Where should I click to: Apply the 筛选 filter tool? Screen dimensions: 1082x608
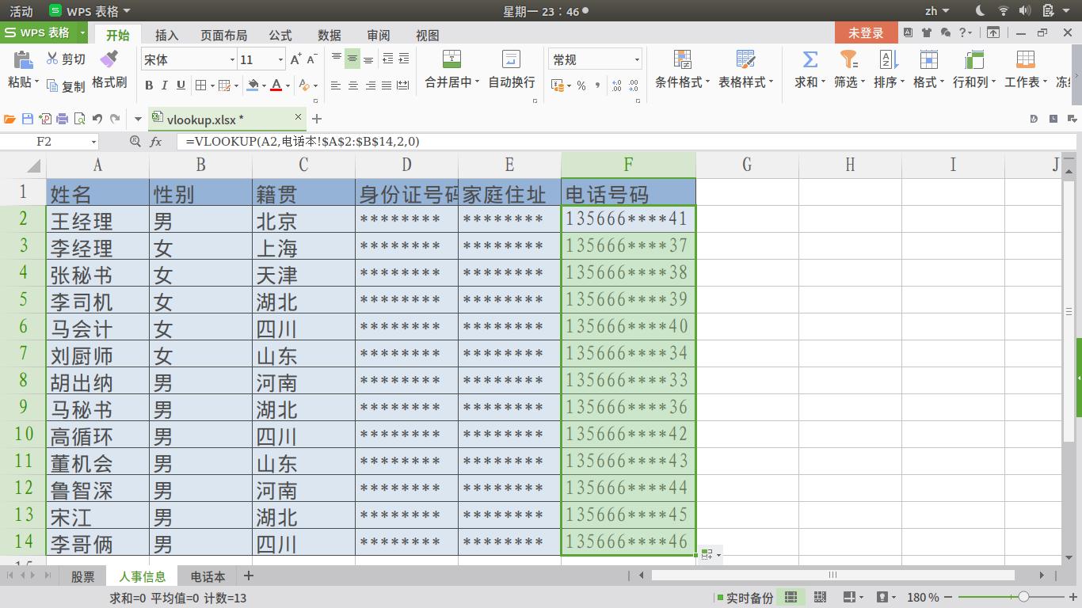[x=847, y=67]
